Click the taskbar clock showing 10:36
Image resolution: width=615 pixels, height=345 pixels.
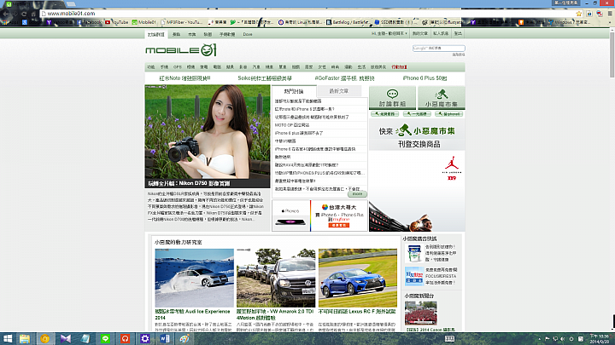point(600,339)
